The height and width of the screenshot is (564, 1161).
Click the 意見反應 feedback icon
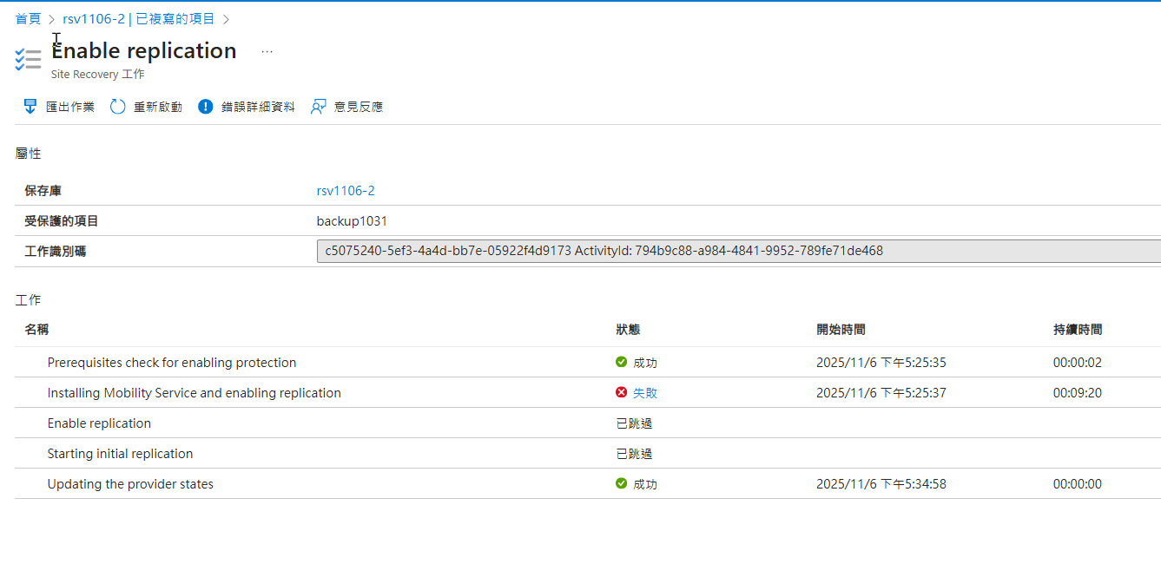point(319,106)
